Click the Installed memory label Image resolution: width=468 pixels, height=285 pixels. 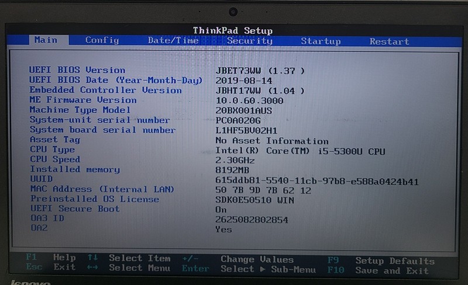pos(75,169)
